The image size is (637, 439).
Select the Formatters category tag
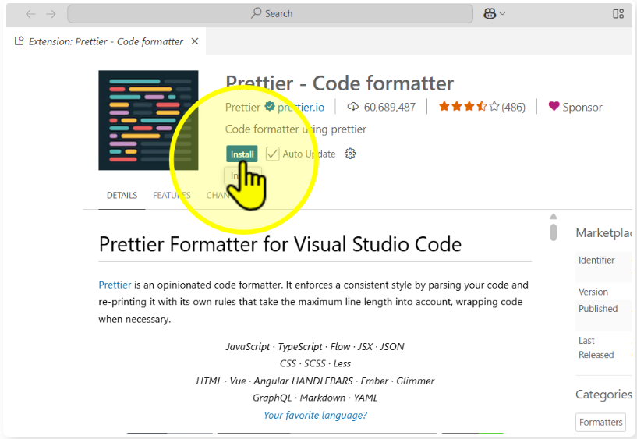coord(601,423)
